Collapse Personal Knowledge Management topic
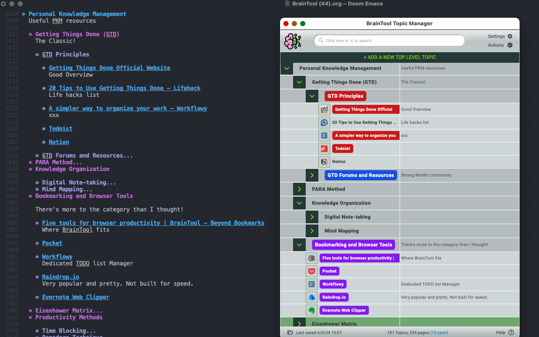 click(x=287, y=68)
